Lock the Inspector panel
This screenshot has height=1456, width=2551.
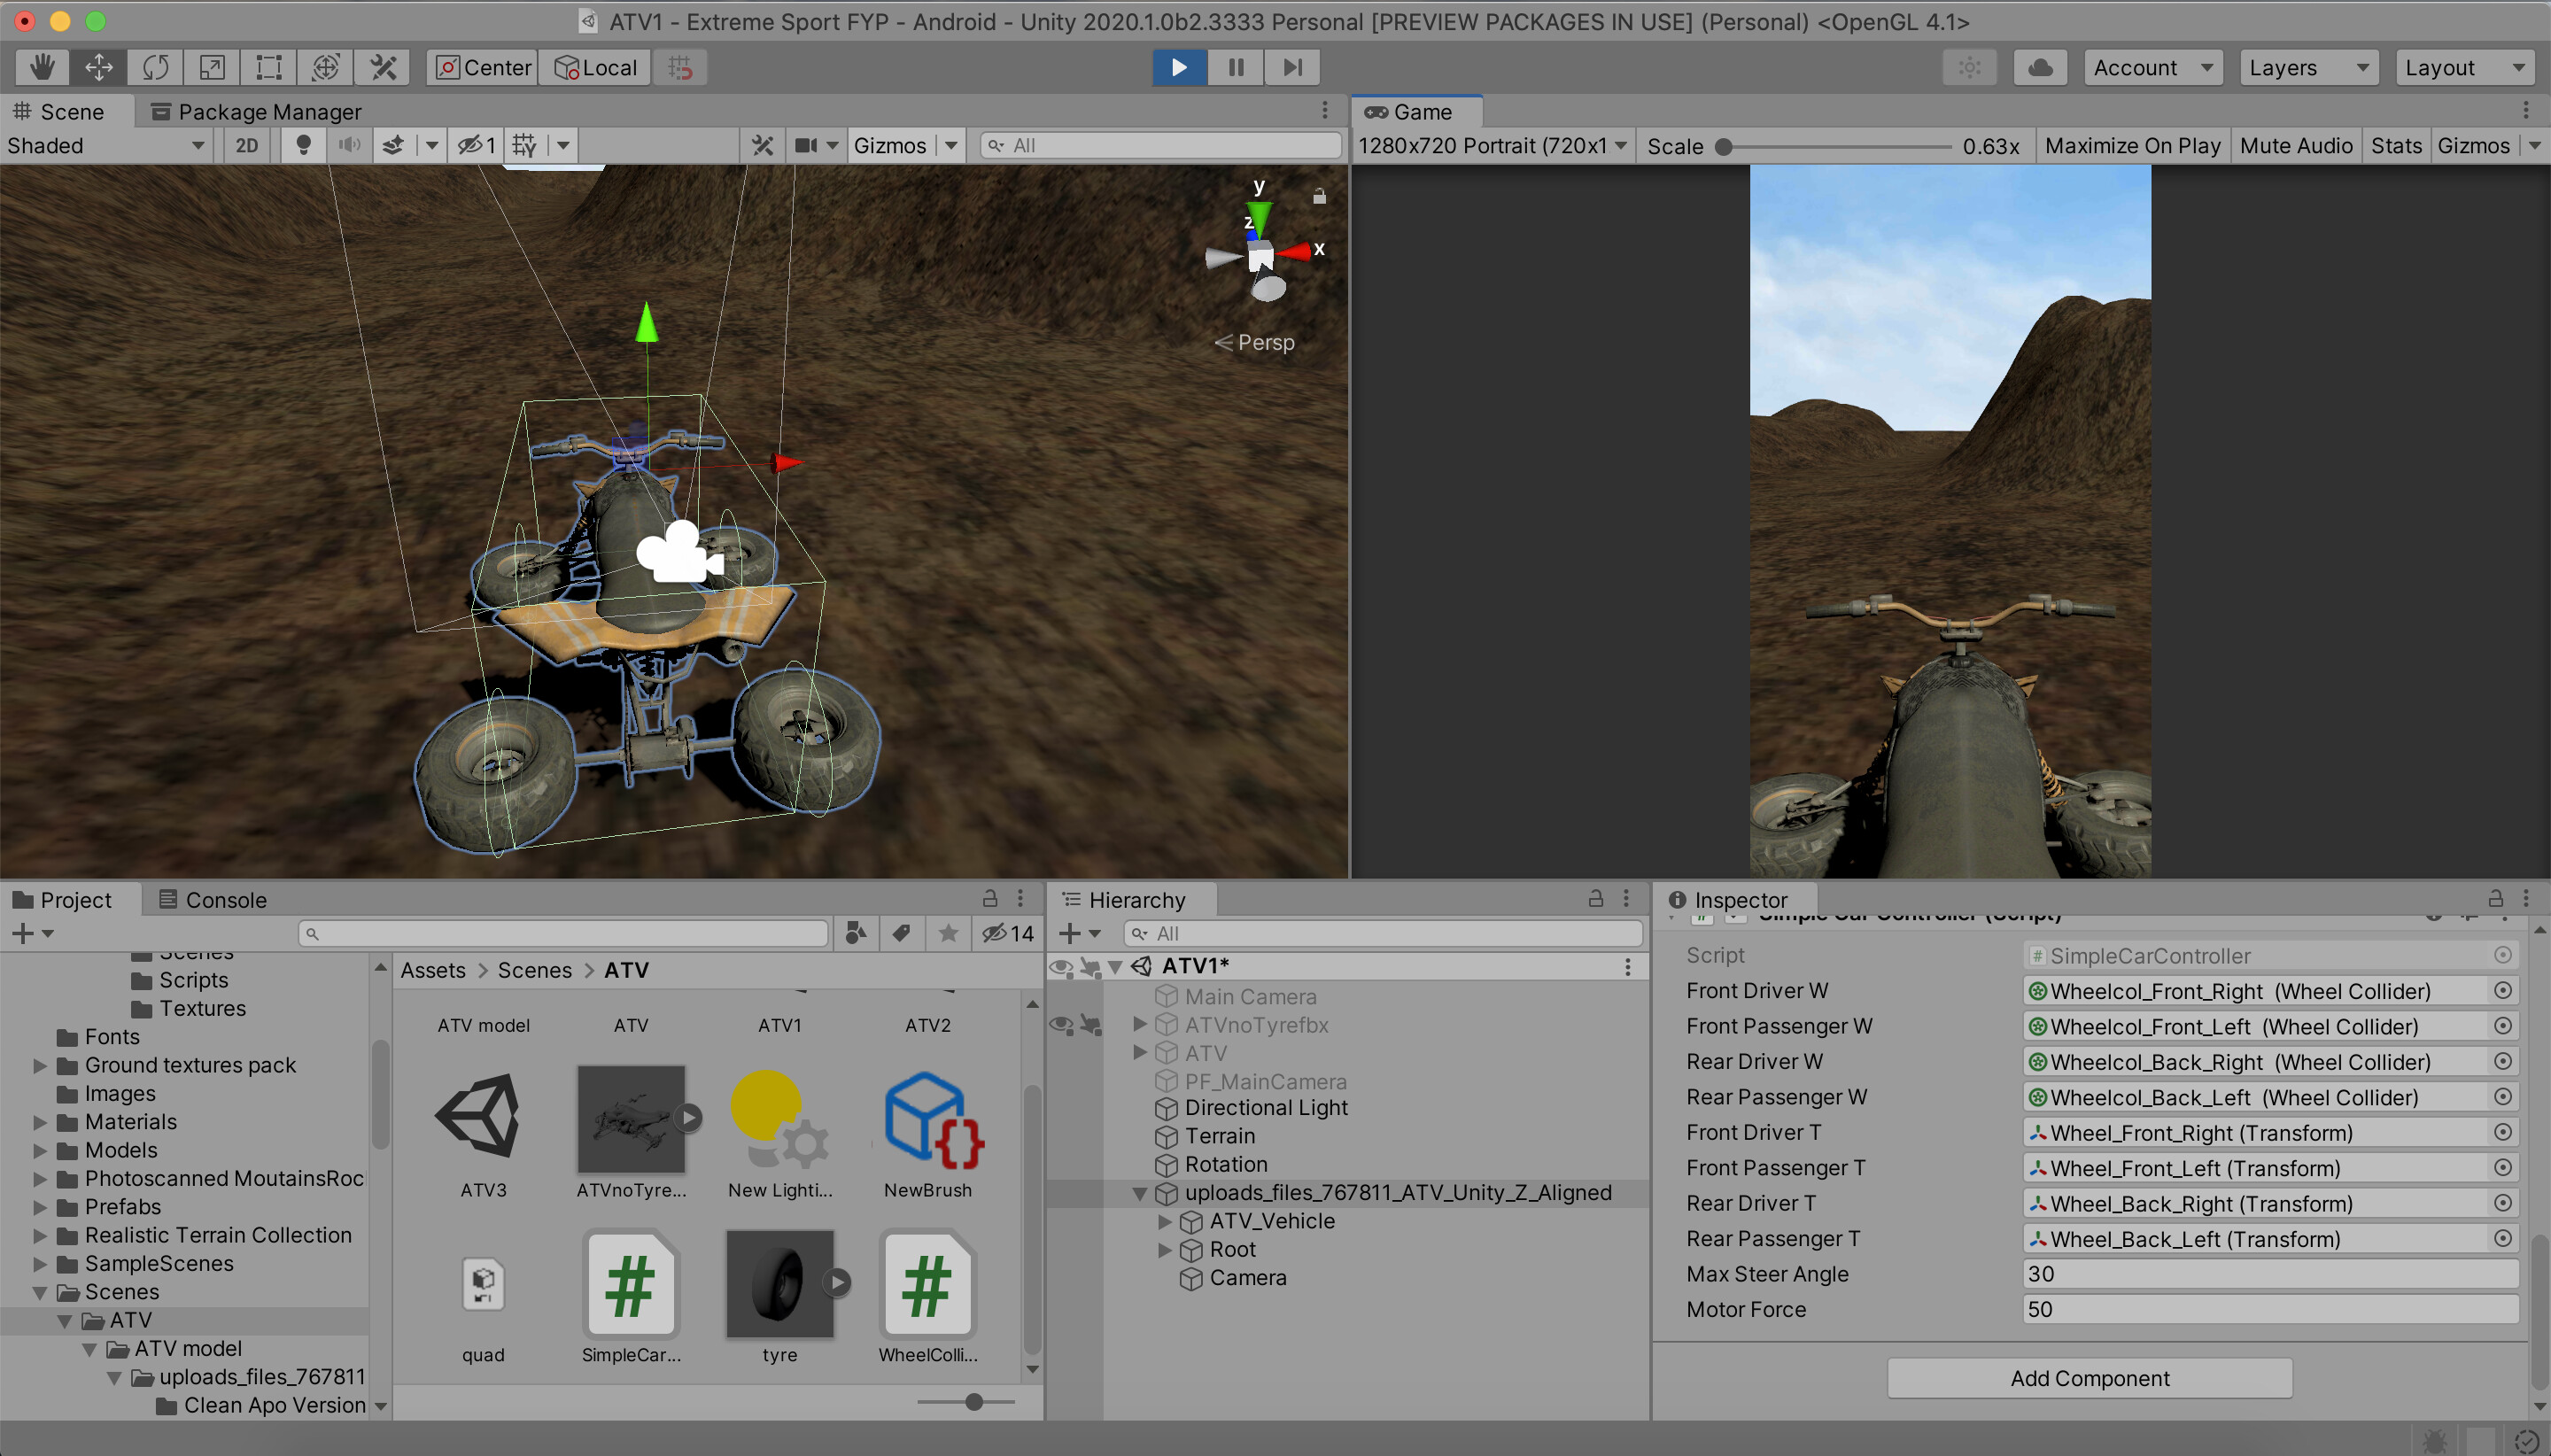2495,898
